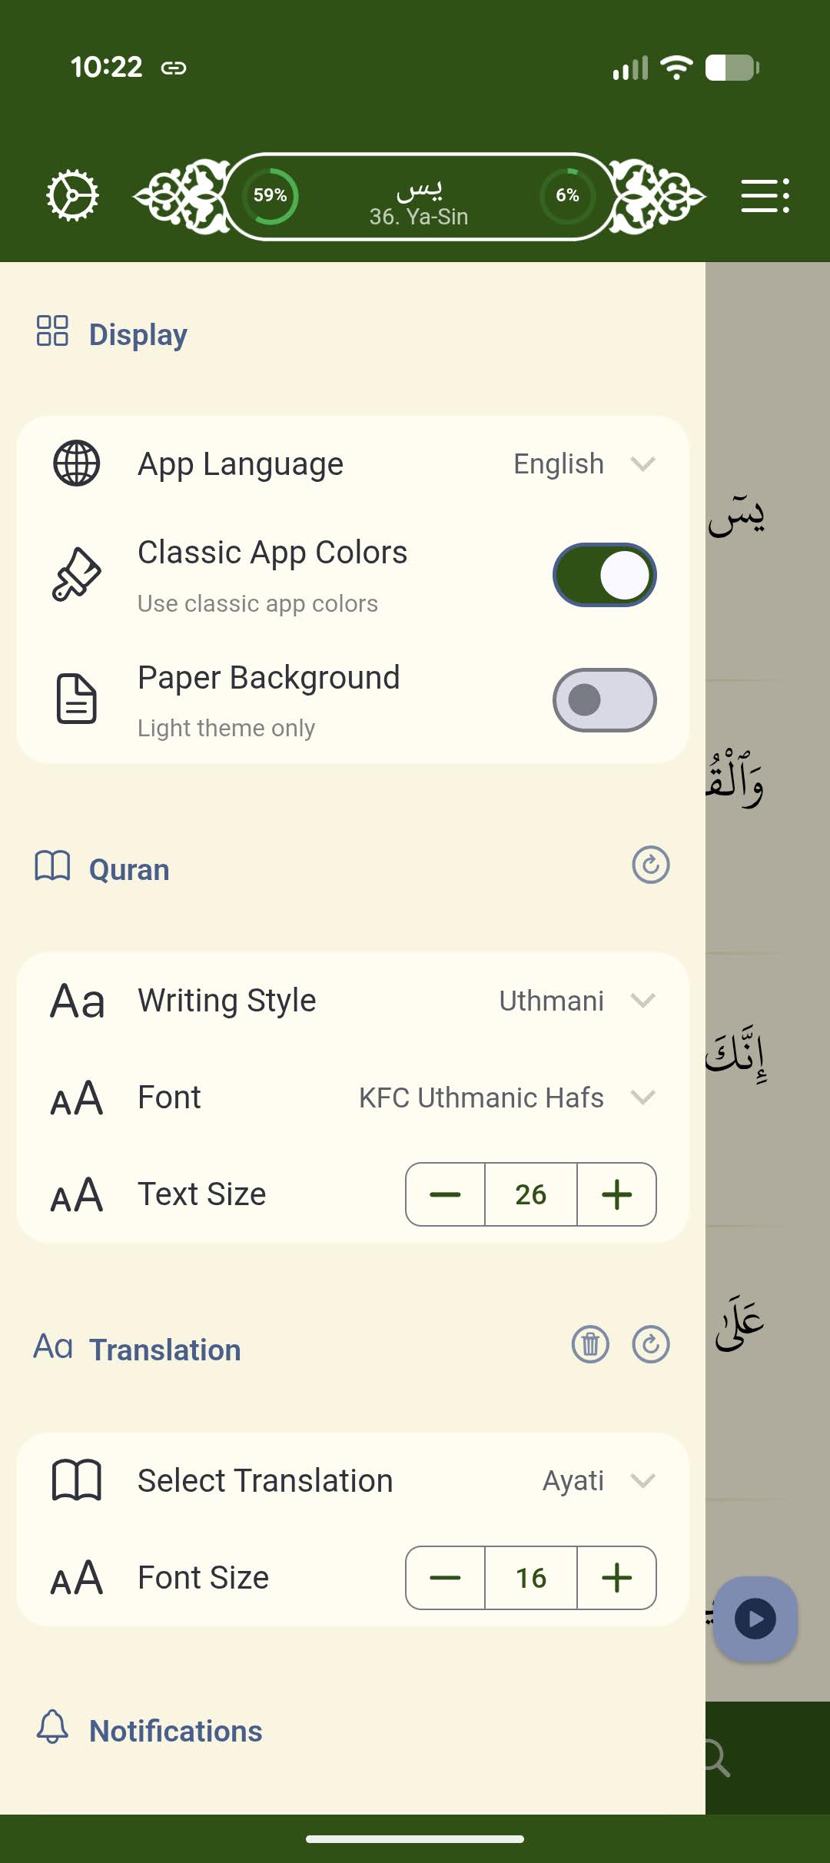The height and width of the screenshot is (1863, 830).
Task: Open the surah list menu icon
Action: click(765, 196)
